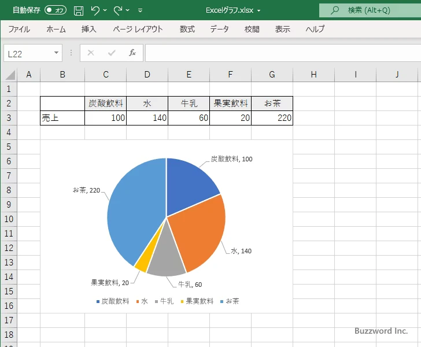Screen dimensions: 421x347
Task: Click the 売上 cell in row 3
Action: pos(62,118)
